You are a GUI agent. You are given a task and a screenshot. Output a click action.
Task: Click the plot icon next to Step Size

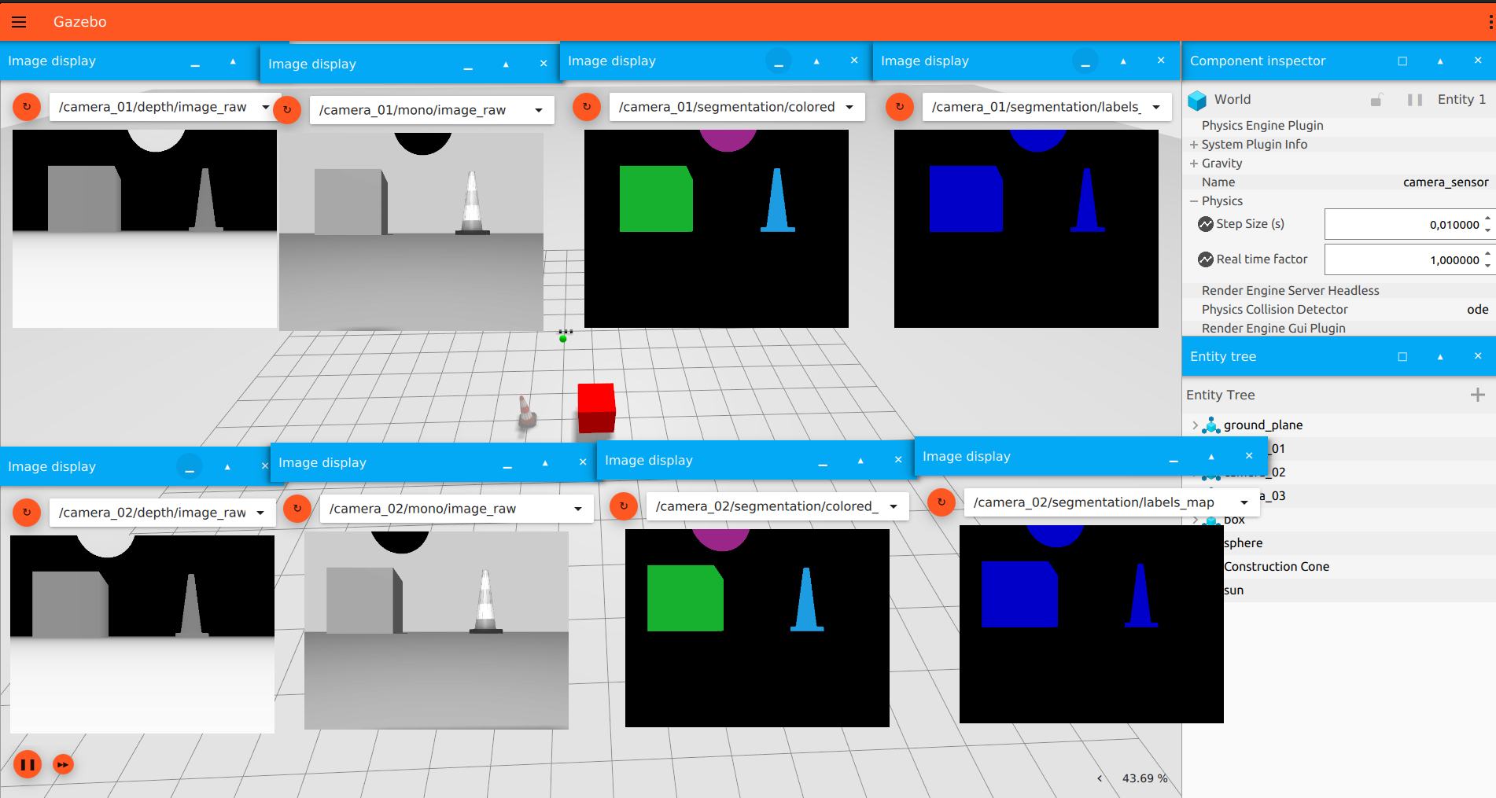pos(1205,223)
